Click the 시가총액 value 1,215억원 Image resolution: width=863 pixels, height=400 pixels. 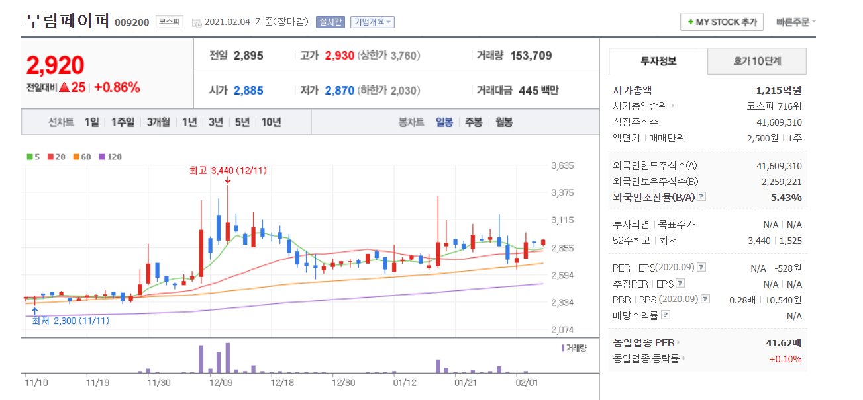pos(779,91)
